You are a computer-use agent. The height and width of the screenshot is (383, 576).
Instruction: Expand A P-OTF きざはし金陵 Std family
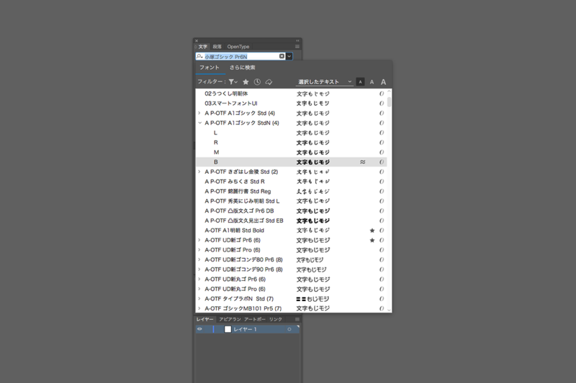199,172
